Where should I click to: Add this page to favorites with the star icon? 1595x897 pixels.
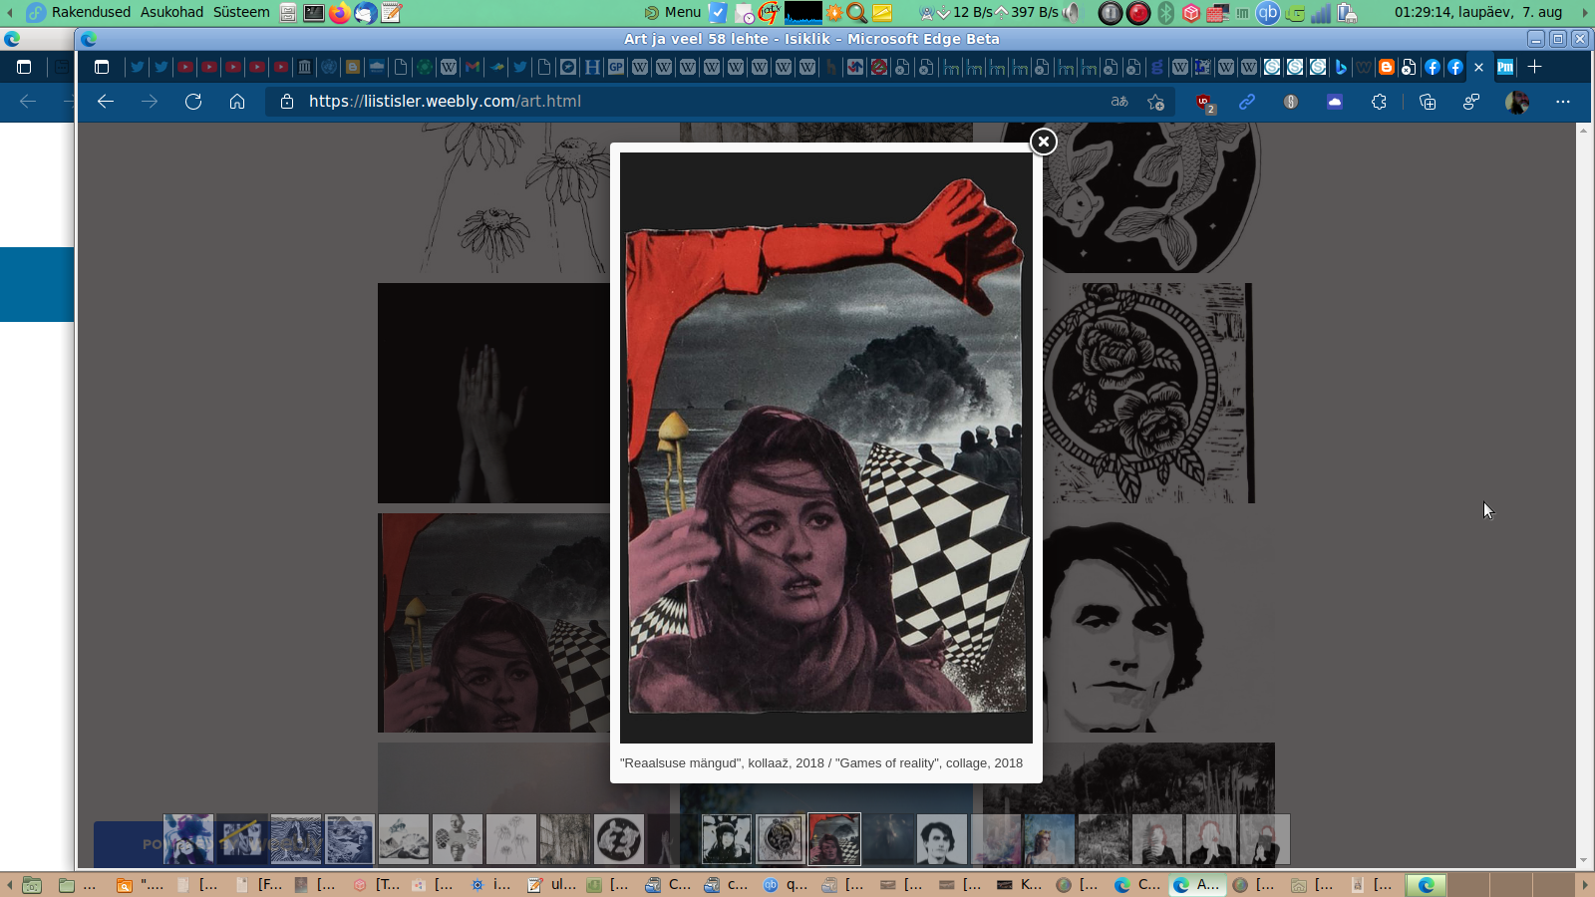1156,102
